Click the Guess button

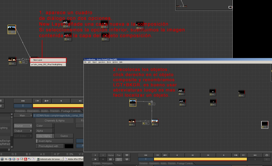pyautogui.click(x=64, y=136)
